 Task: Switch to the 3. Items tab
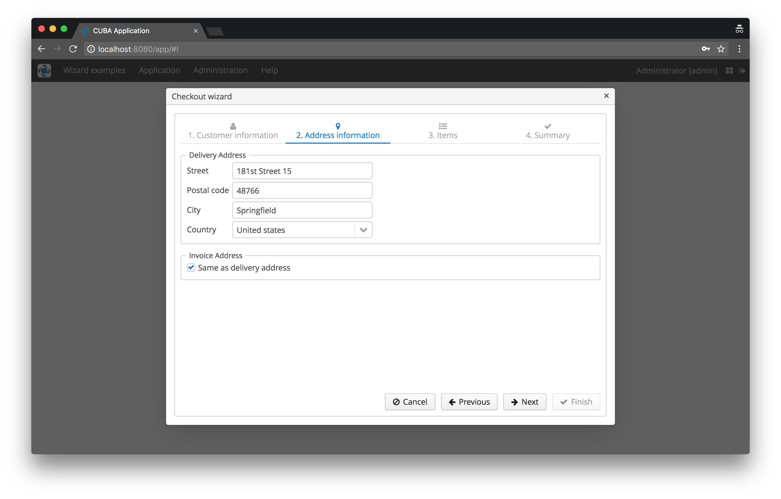coord(442,132)
